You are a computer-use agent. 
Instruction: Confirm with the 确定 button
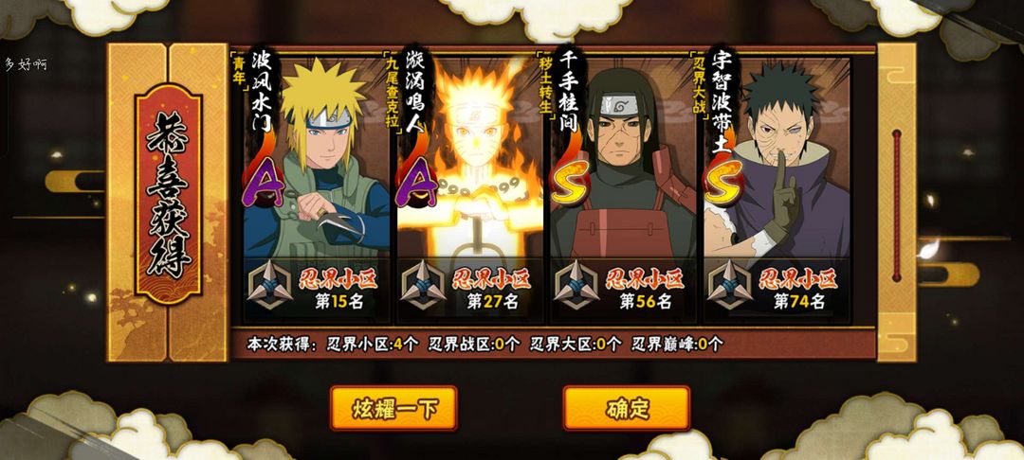[627, 409]
